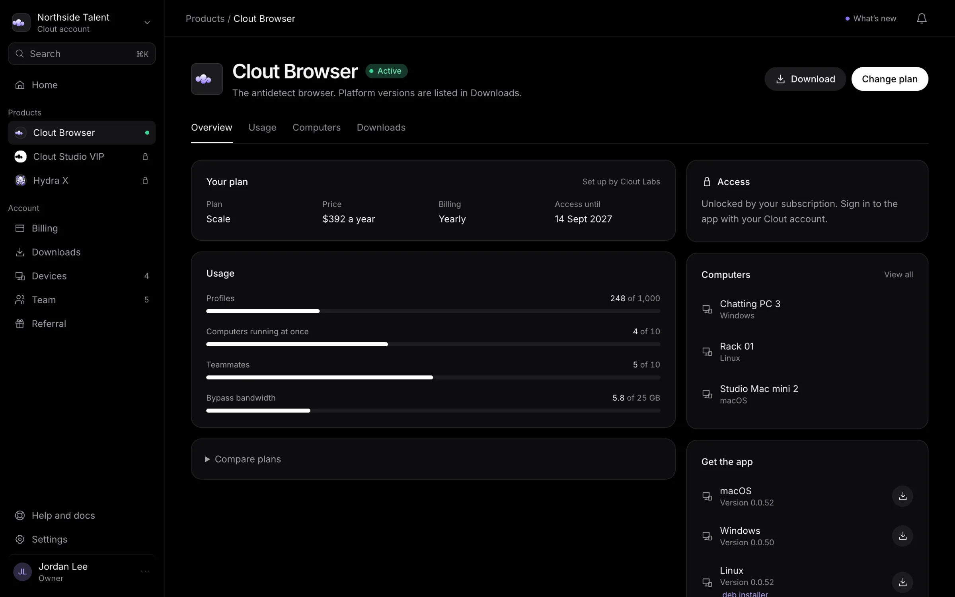Screen dimensions: 955x597
Task: Click Products breadcrumb link
Action: pyautogui.click(x=205, y=19)
